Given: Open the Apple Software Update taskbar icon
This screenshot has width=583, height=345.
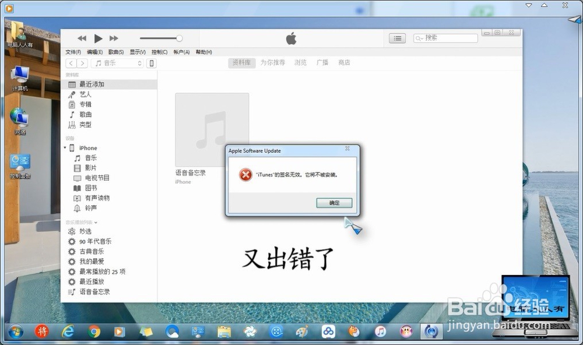Looking at the screenshot, I should (431, 331).
